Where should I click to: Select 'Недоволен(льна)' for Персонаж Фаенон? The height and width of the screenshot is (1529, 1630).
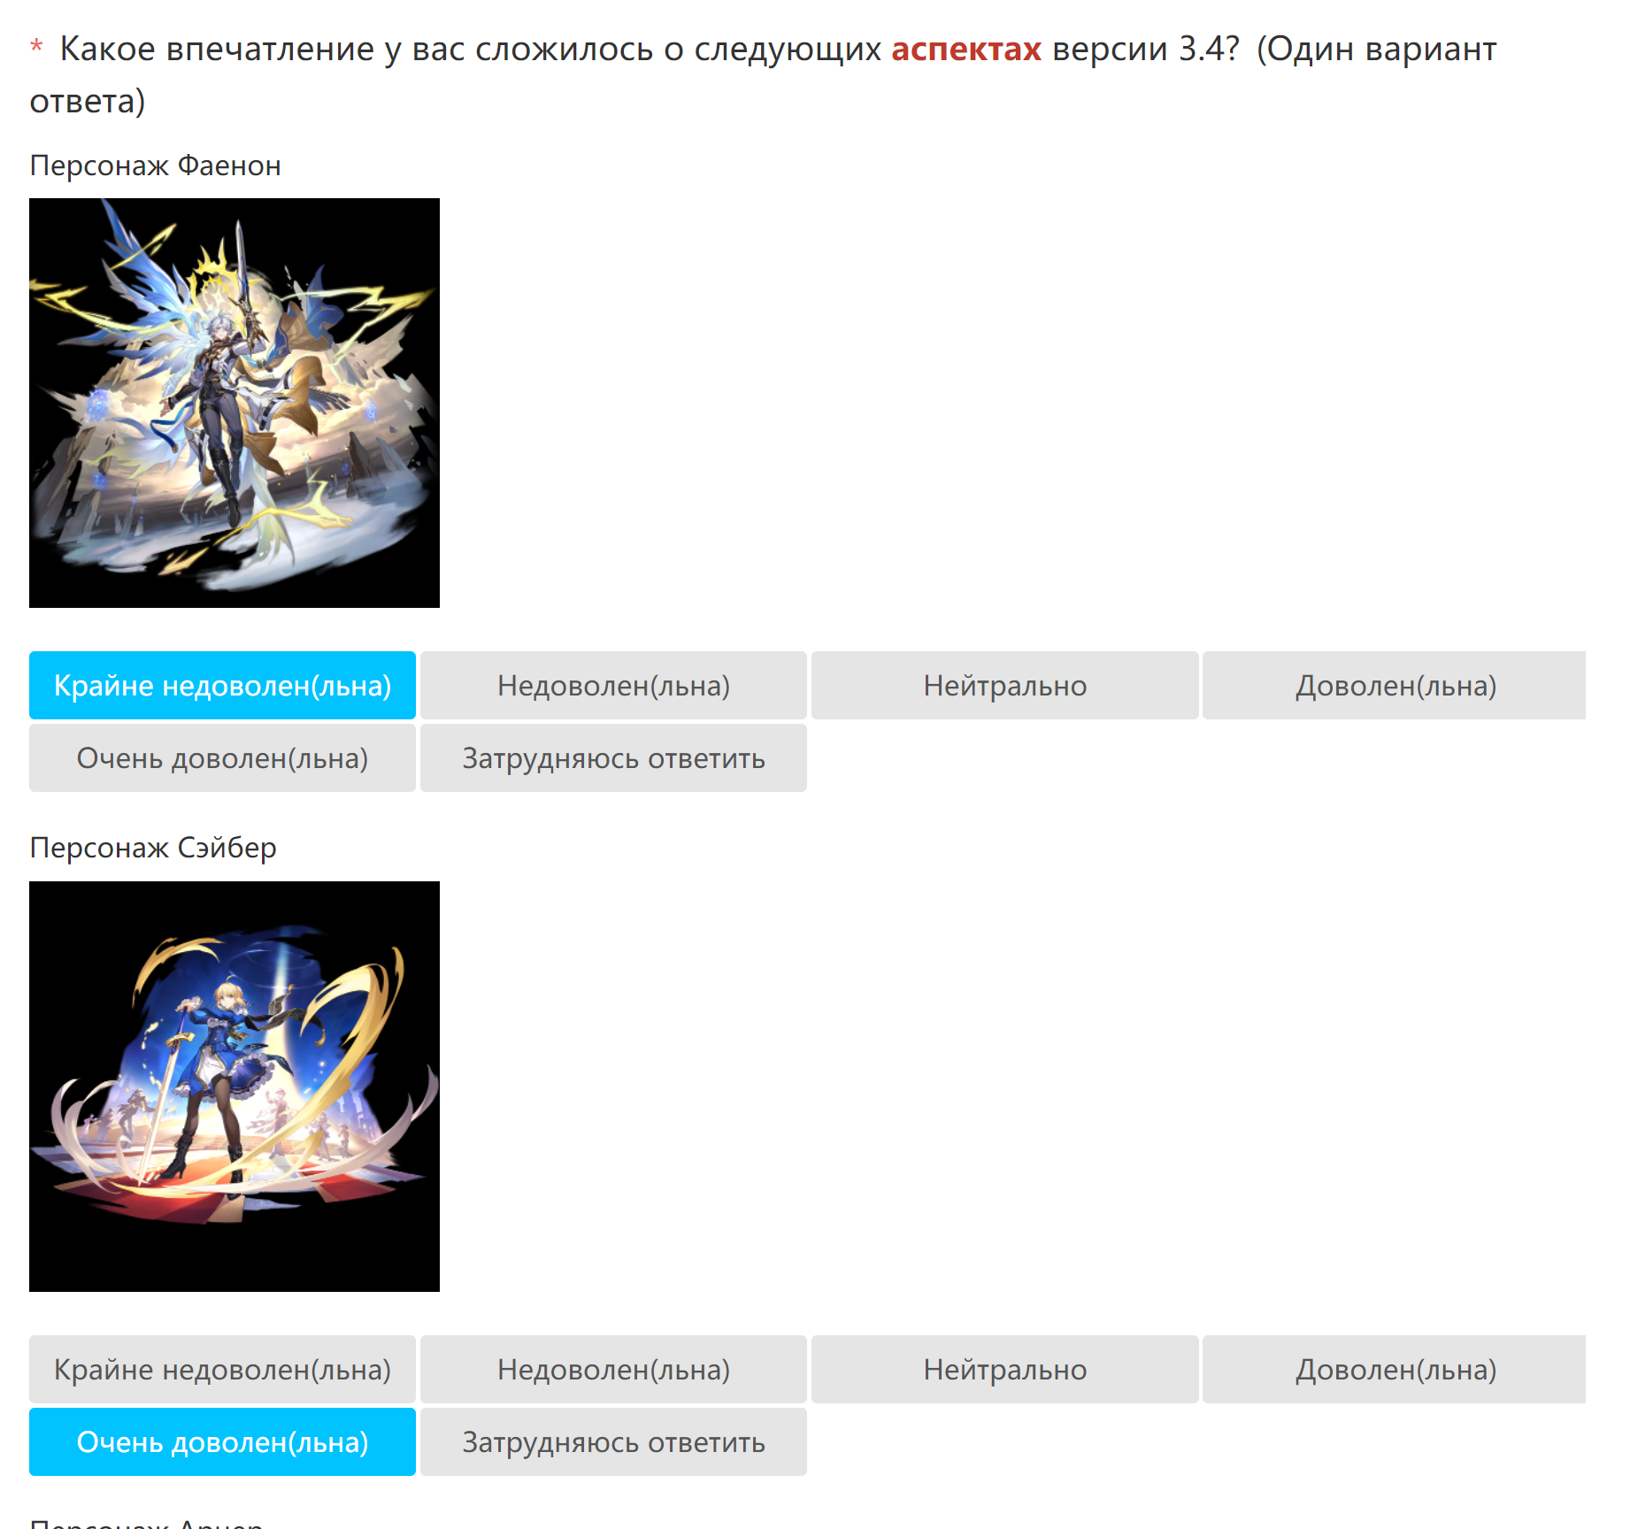pos(613,686)
